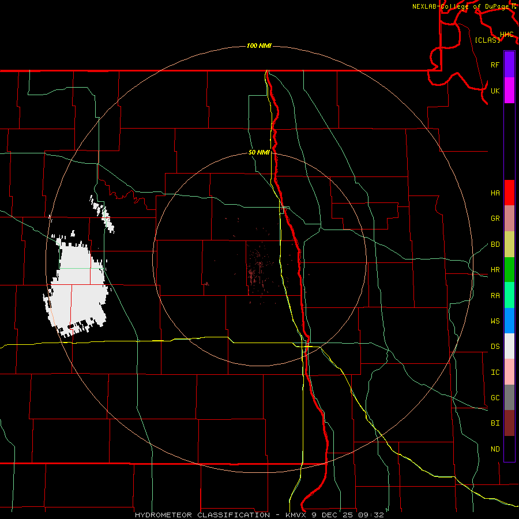Click the BI dark red legend swatch
This screenshot has height=519, width=519.
point(509,423)
